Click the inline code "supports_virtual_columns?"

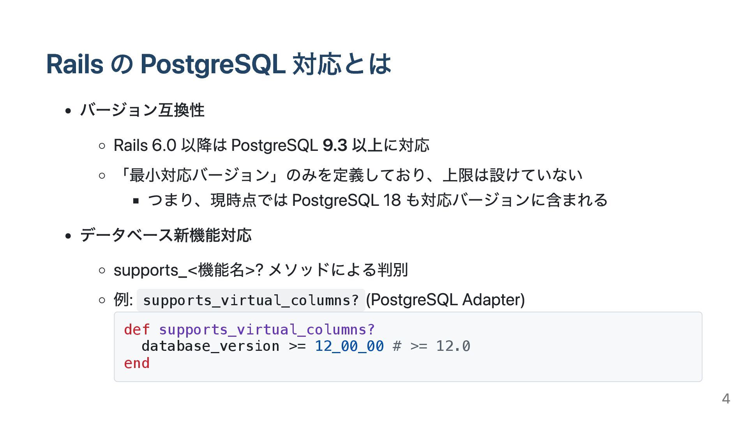(x=251, y=300)
